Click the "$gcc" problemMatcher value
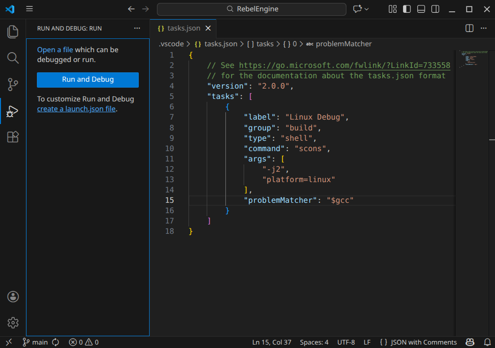Image resolution: width=495 pixels, height=348 pixels. point(340,200)
